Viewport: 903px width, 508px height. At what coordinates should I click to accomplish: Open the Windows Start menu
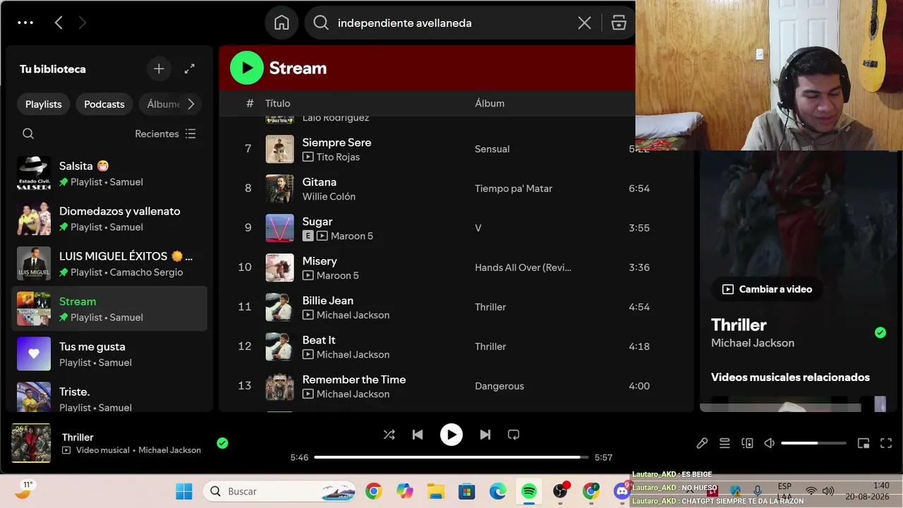184,491
